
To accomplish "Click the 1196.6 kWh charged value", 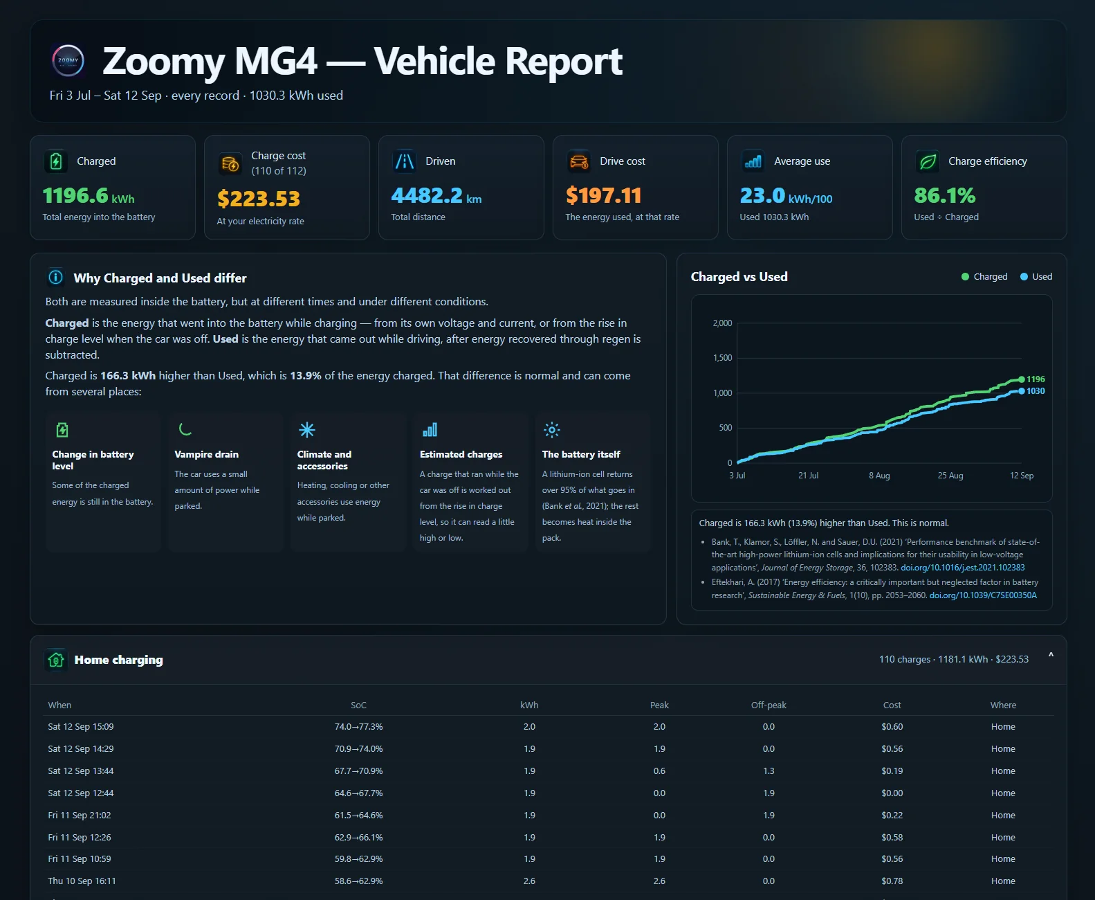I will tap(89, 196).
